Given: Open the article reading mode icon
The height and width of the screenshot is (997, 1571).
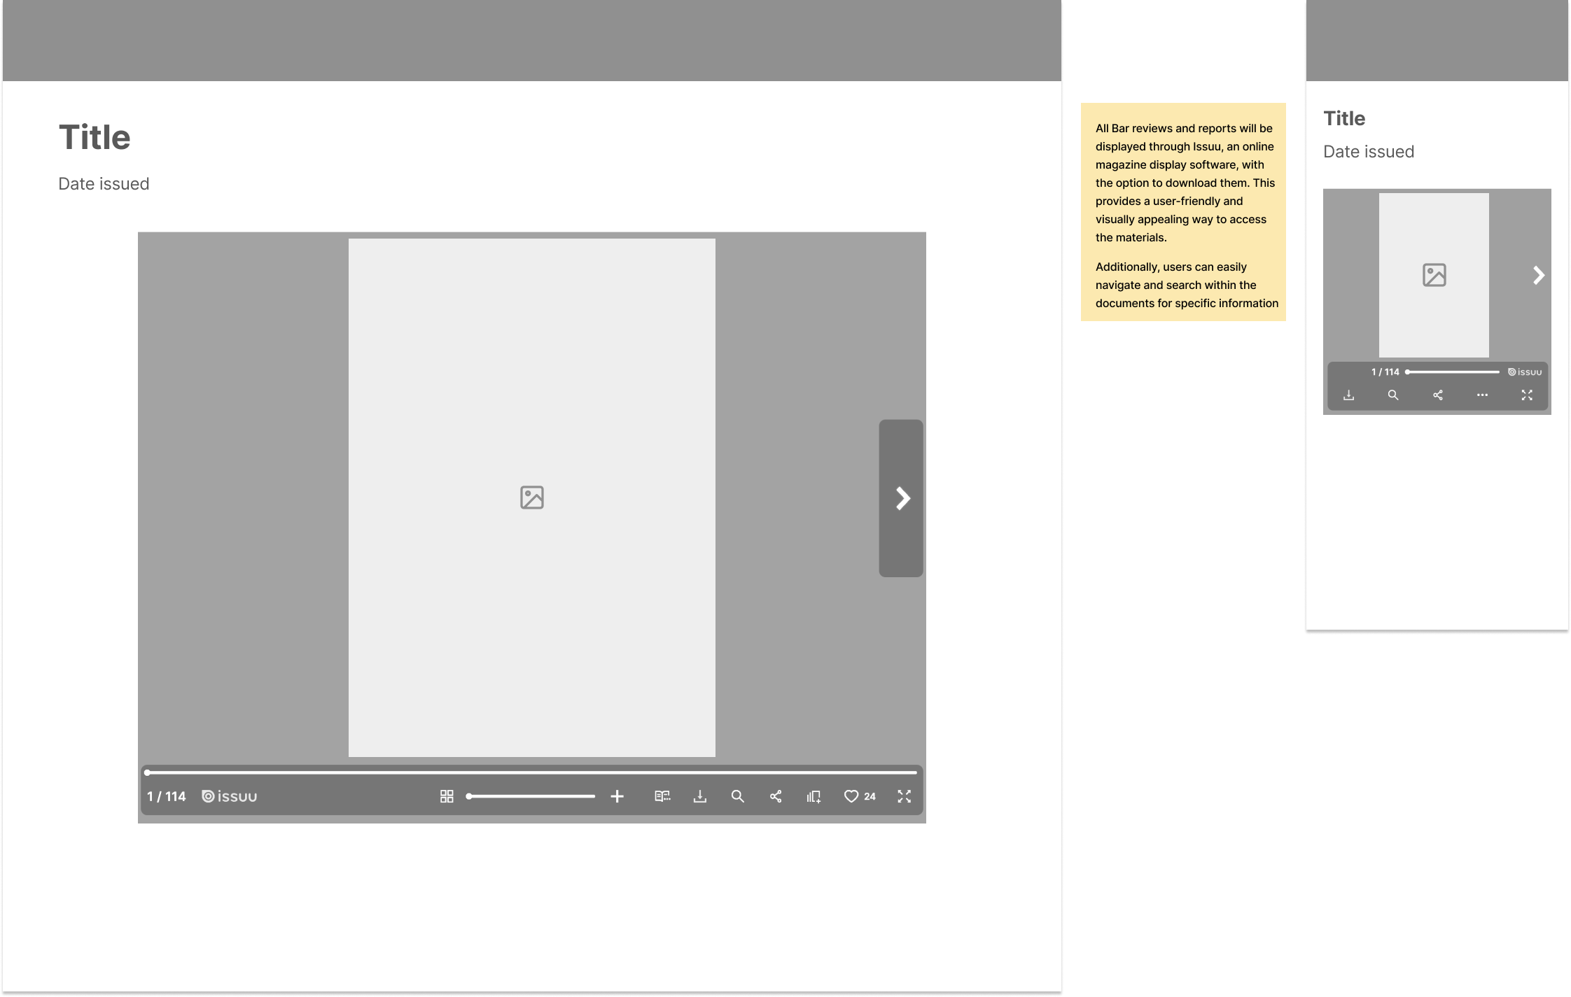Looking at the screenshot, I should click(x=662, y=796).
